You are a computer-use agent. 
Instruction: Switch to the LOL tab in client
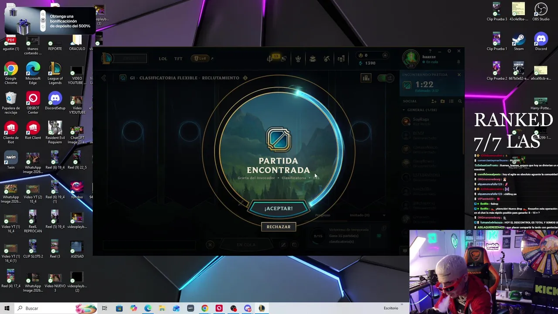(x=163, y=58)
